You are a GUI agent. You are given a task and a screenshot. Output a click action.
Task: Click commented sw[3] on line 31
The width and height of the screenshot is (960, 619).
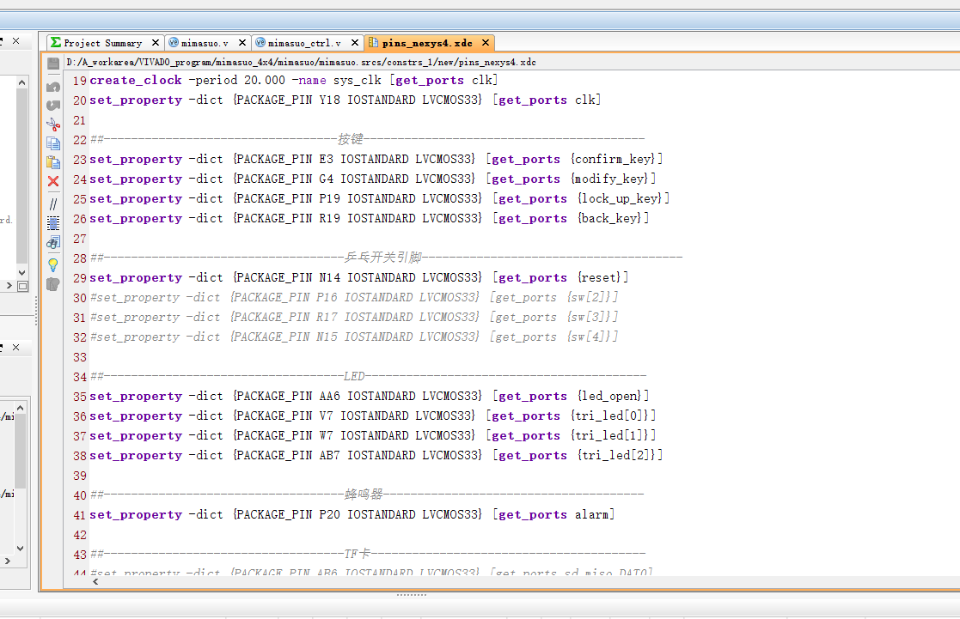pyautogui.click(x=589, y=317)
